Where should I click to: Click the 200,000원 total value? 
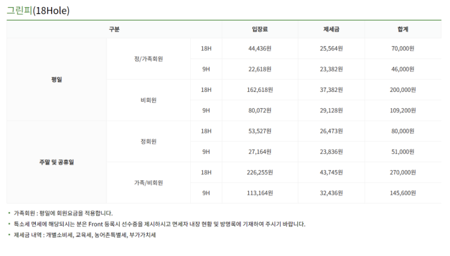pos(403,90)
